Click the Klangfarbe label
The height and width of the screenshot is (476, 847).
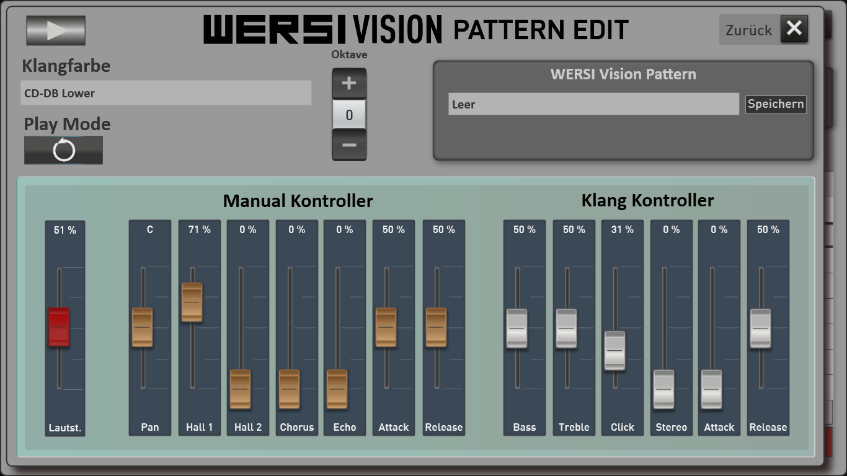coord(66,66)
